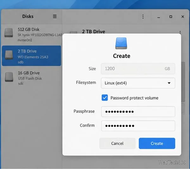
Task: Close the Disks window
Action: coord(183,16)
